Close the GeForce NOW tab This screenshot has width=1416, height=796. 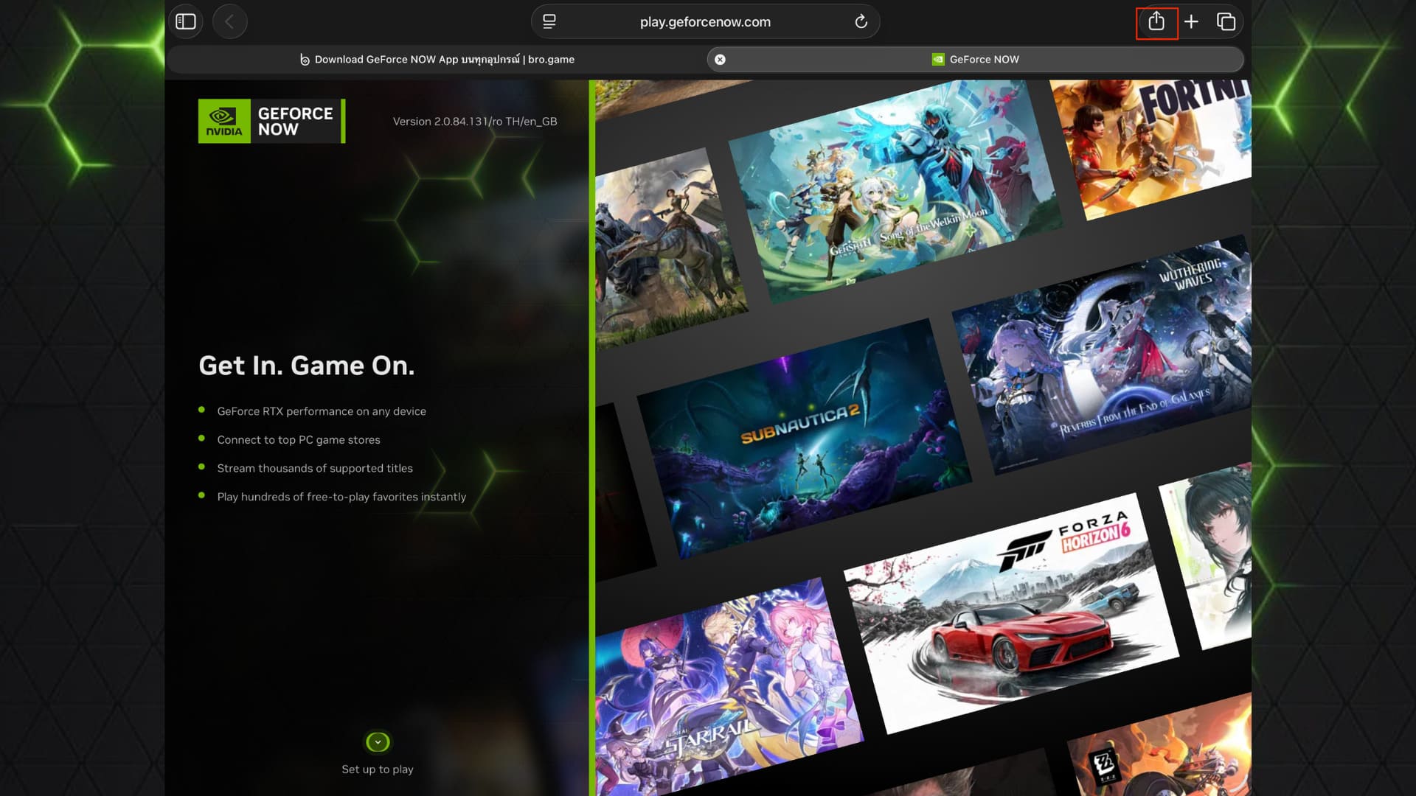click(x=720, y=60)
